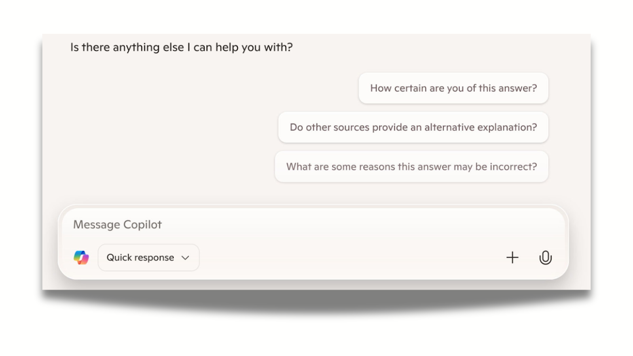Click the 'Is there anything else' message text
Viewport: 633px width, 356px height.
181,47
